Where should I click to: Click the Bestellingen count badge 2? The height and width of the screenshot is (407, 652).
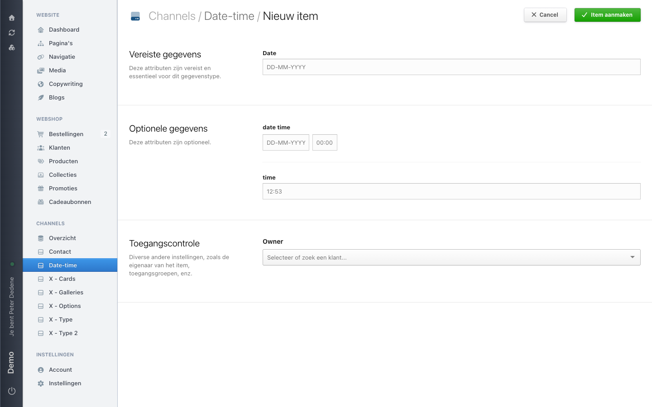(x=105, y=134)
